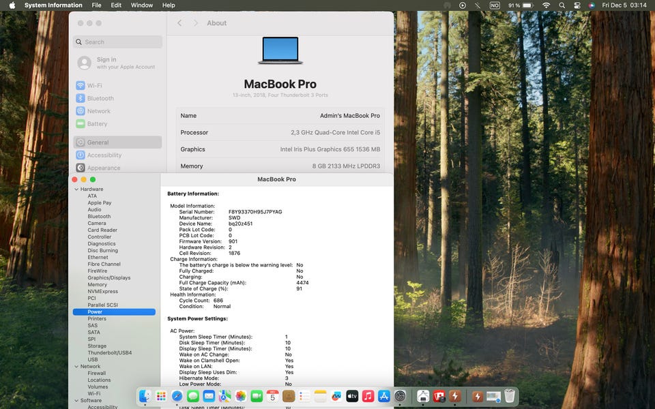This screenshot has width=655, height=409.
Task: Select Battery in System Settings sidebar
Action: pos(97,124)
